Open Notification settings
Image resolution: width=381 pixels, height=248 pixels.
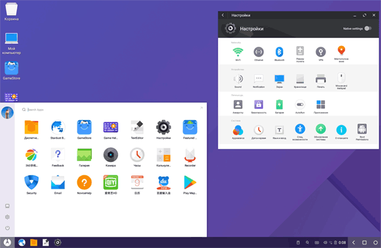259,81
